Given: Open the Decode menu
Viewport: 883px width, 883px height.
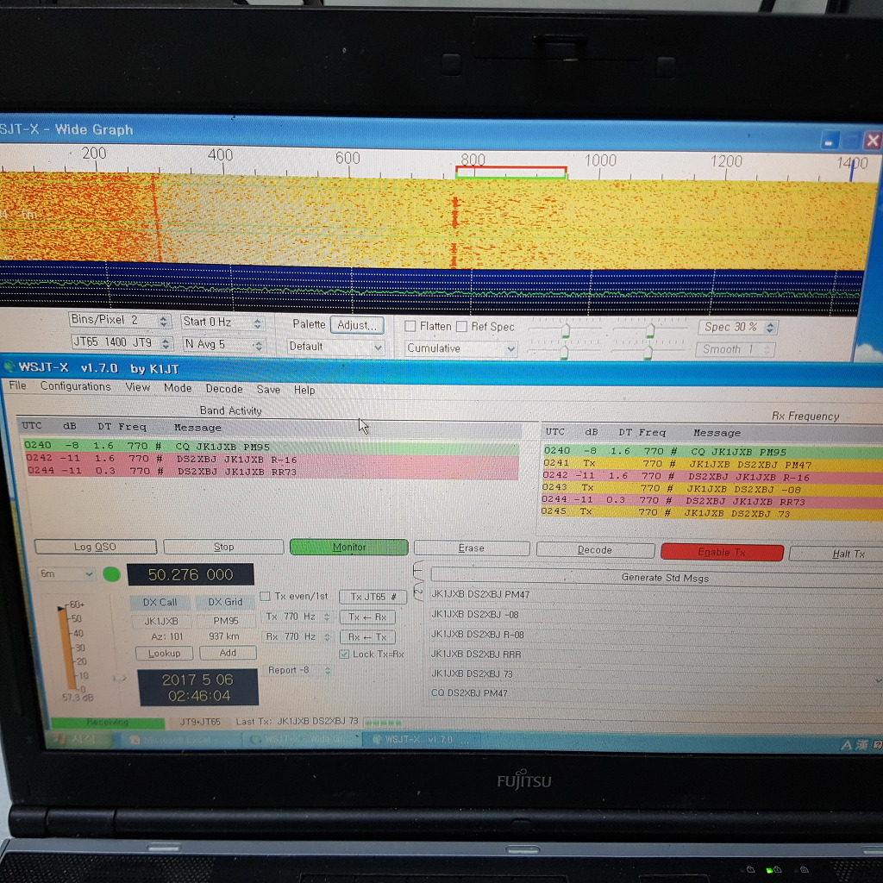Looking at the screenshot, I should (x=223, y=389).
